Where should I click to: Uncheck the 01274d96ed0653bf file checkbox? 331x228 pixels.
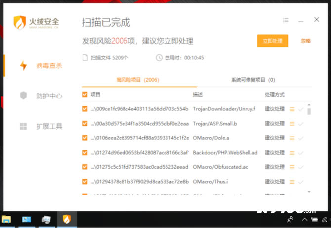[x=84, y=153]
